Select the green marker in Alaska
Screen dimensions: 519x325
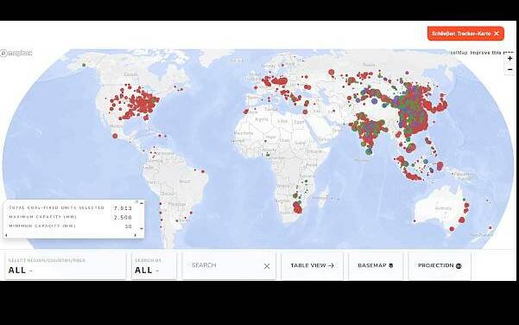click(x=84, y=66)
